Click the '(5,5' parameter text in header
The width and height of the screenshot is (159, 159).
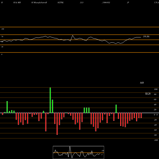click(82, 3)
